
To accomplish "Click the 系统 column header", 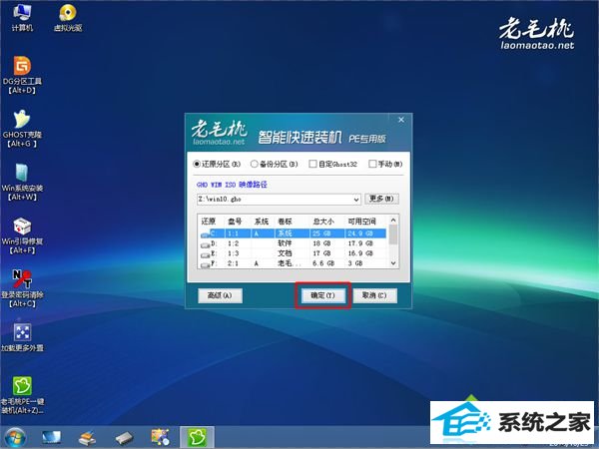I will (x=262, y=222).
